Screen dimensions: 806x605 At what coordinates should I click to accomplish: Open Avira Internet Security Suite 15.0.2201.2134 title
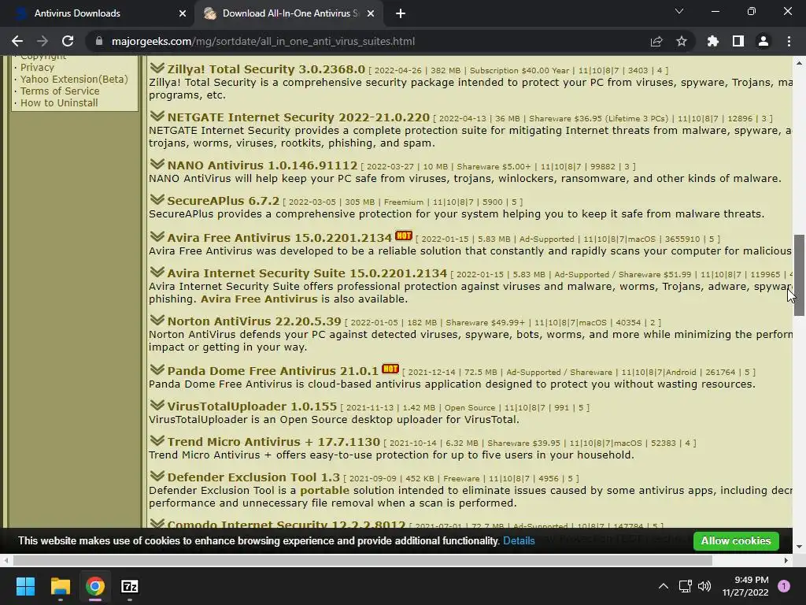307,273
